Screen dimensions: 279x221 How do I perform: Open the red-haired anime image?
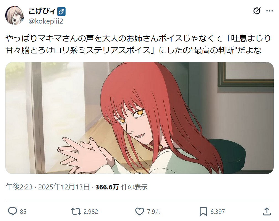[139, 118]
